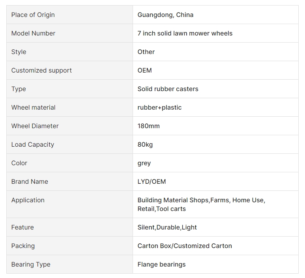
Task: Select the Guangdong, China value cell
Action: click(x=215, y=15)
